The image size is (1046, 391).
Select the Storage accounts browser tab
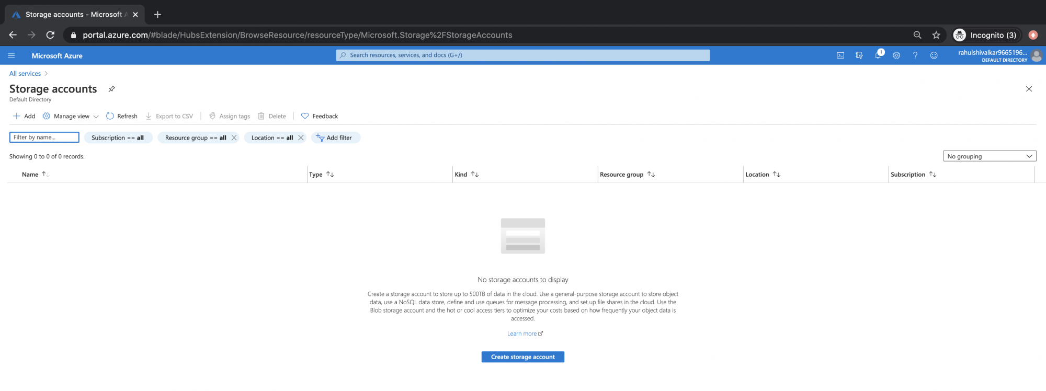pyautogui.click(x=75, y=15)
